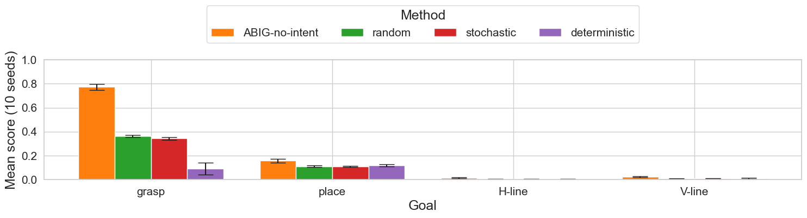The image size is (807, 218).
Task: Click the 'Method' legend title
Action: coord(423,15)
